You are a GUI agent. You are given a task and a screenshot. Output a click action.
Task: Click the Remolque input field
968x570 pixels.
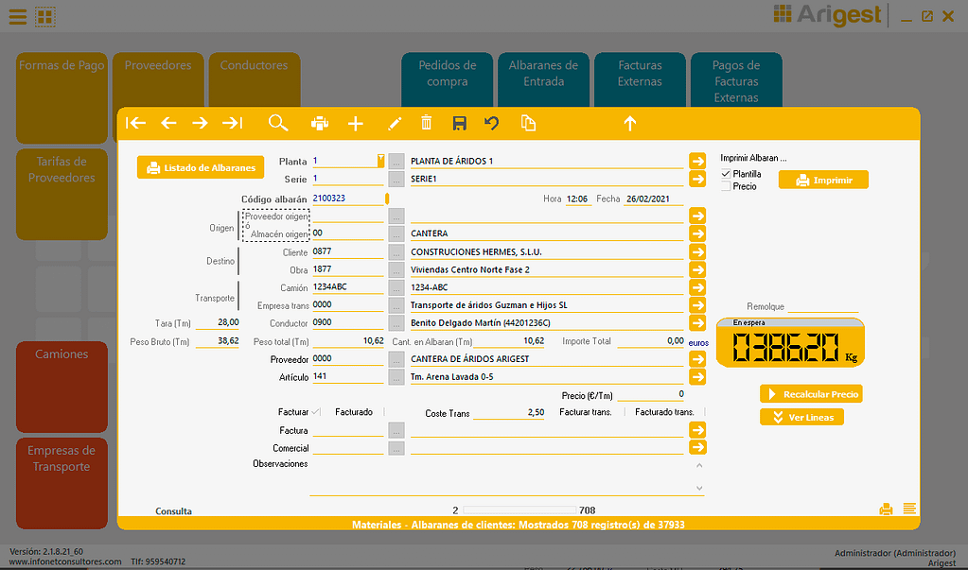823,306
